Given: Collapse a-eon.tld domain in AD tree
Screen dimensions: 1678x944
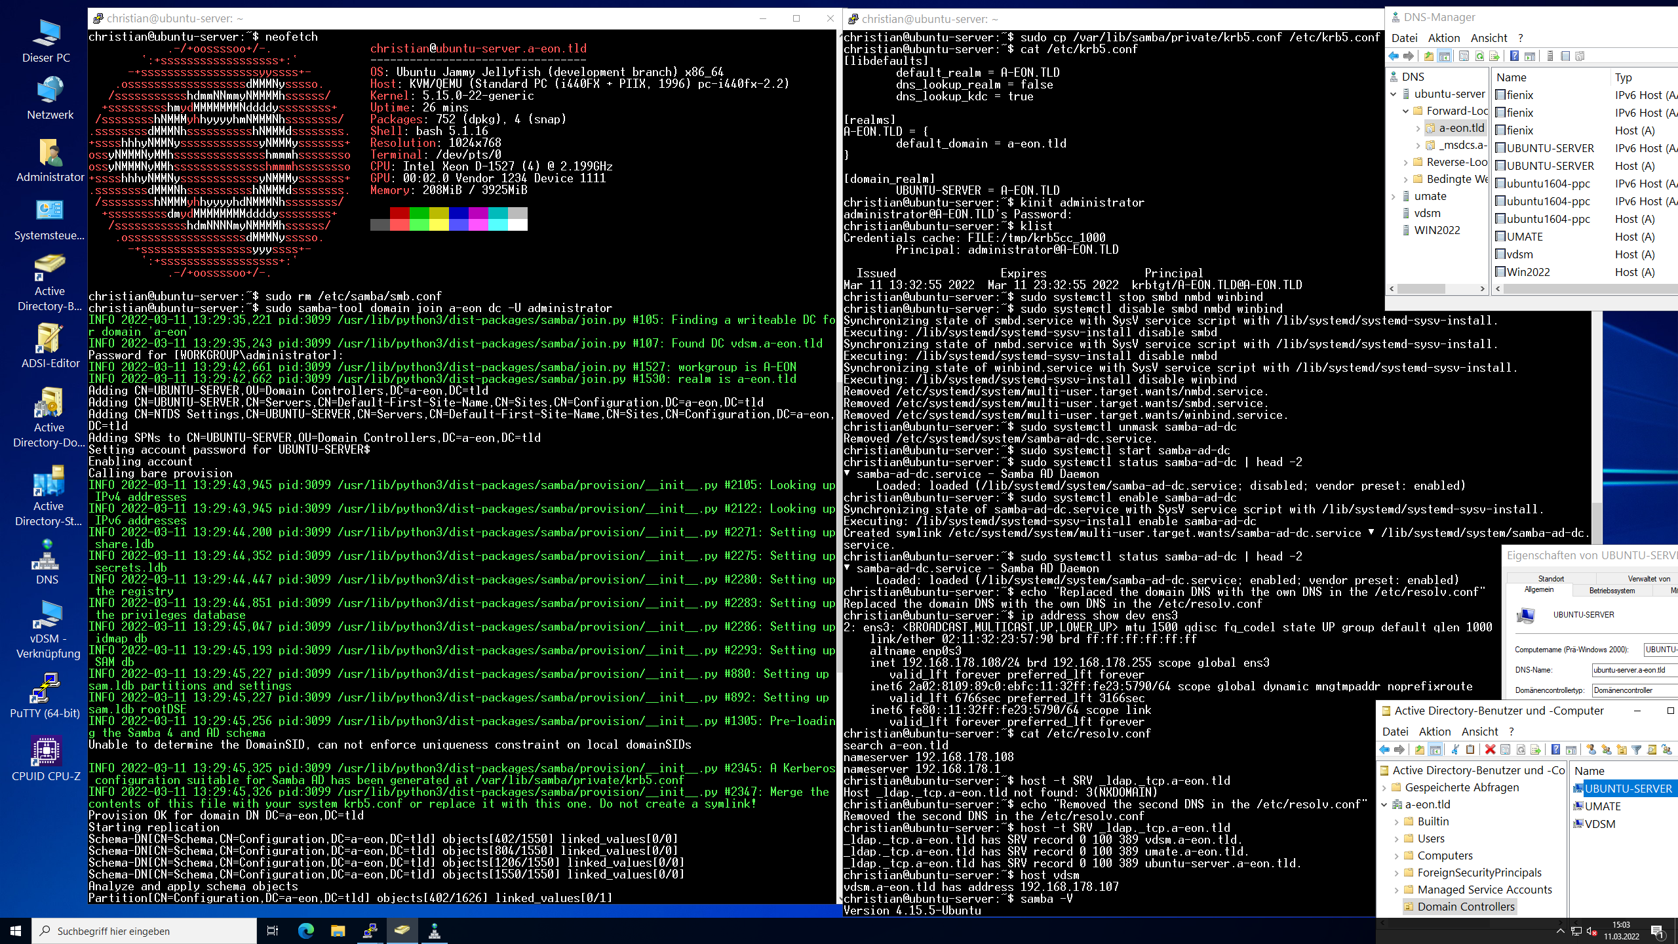Looking at the screenshot, I should coord(1384,804).
